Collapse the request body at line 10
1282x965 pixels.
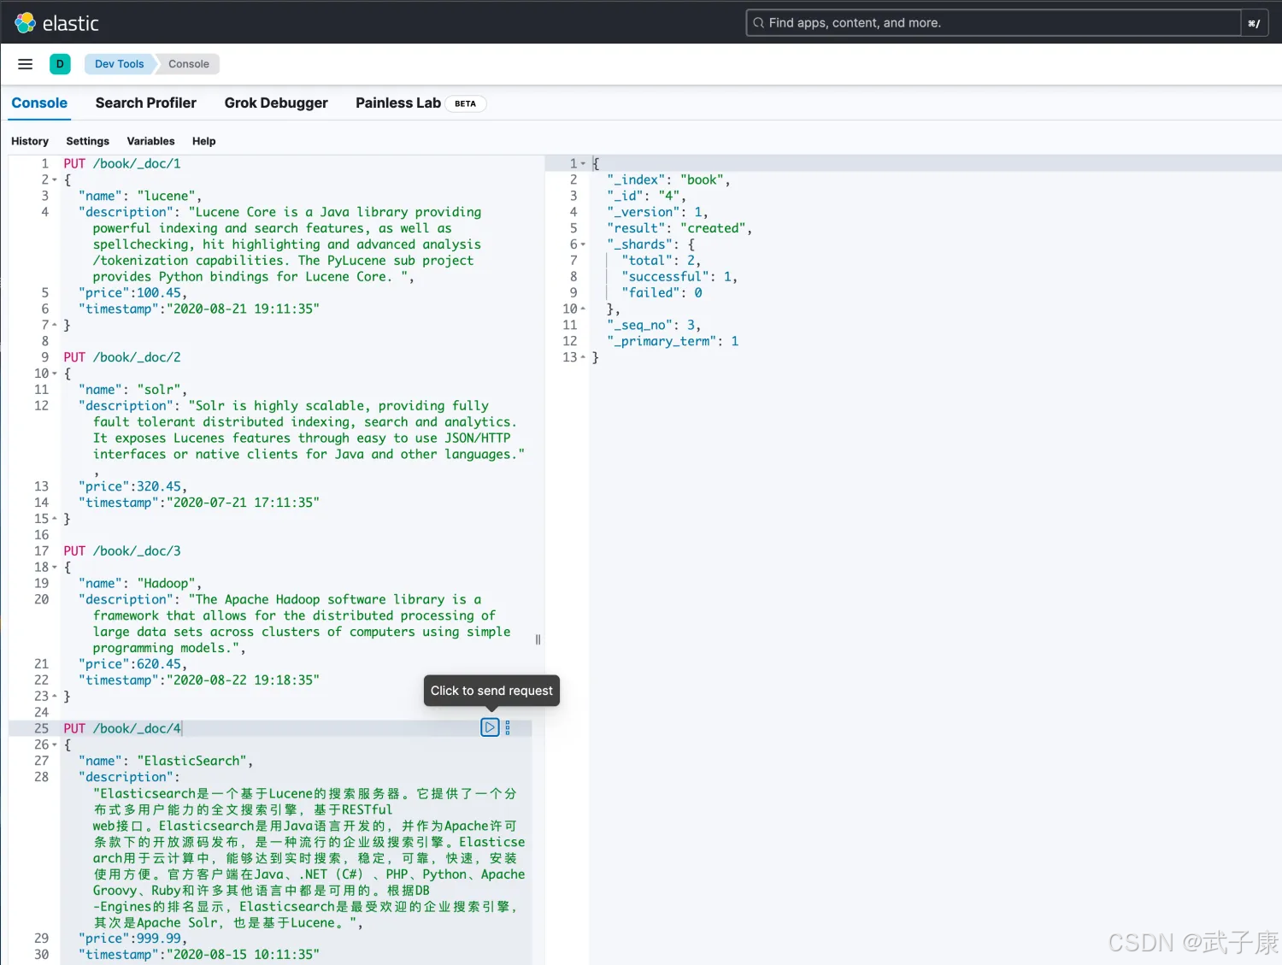[55, 374]
